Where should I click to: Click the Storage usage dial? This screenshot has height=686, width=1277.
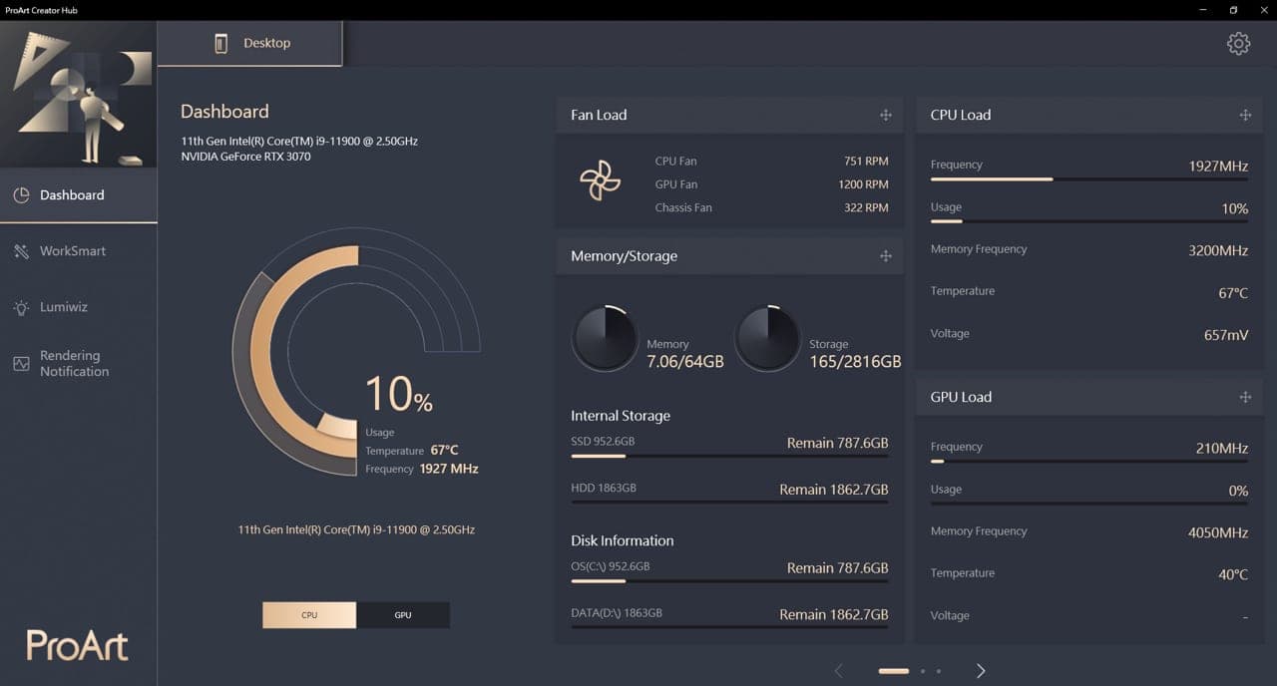(767, 338)
